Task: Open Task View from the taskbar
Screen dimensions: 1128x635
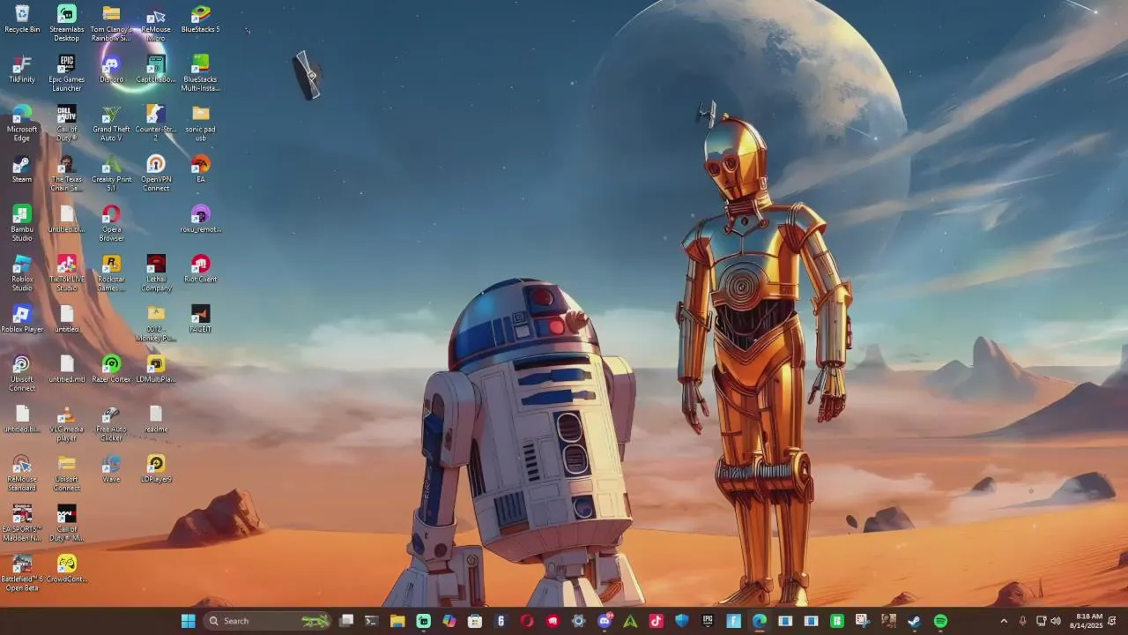Action: click(346, 621)
